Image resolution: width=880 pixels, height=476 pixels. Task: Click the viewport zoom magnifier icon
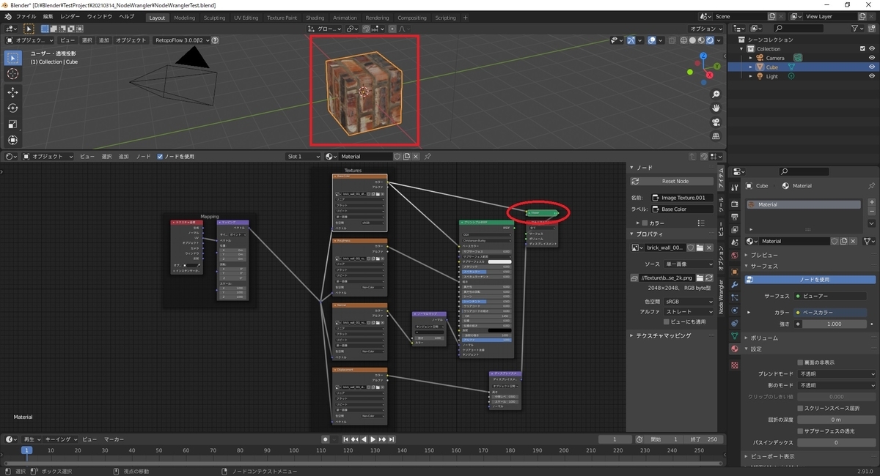click(716, 93)
